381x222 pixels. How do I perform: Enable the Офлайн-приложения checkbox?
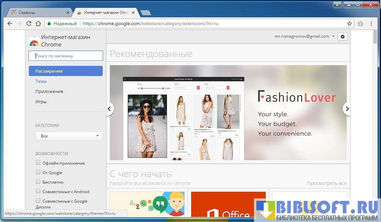[x=39, y=163]
